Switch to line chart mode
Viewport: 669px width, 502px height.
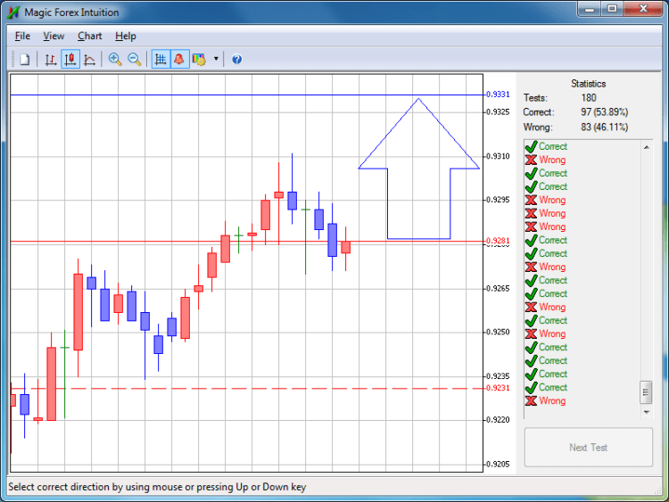[89, 59]
